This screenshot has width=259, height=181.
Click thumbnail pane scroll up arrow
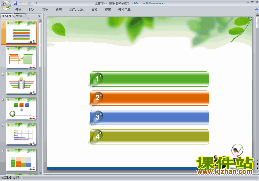[40, 21]
